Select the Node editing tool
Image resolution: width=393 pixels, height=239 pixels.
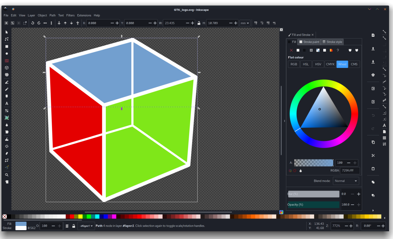[7, 39]
